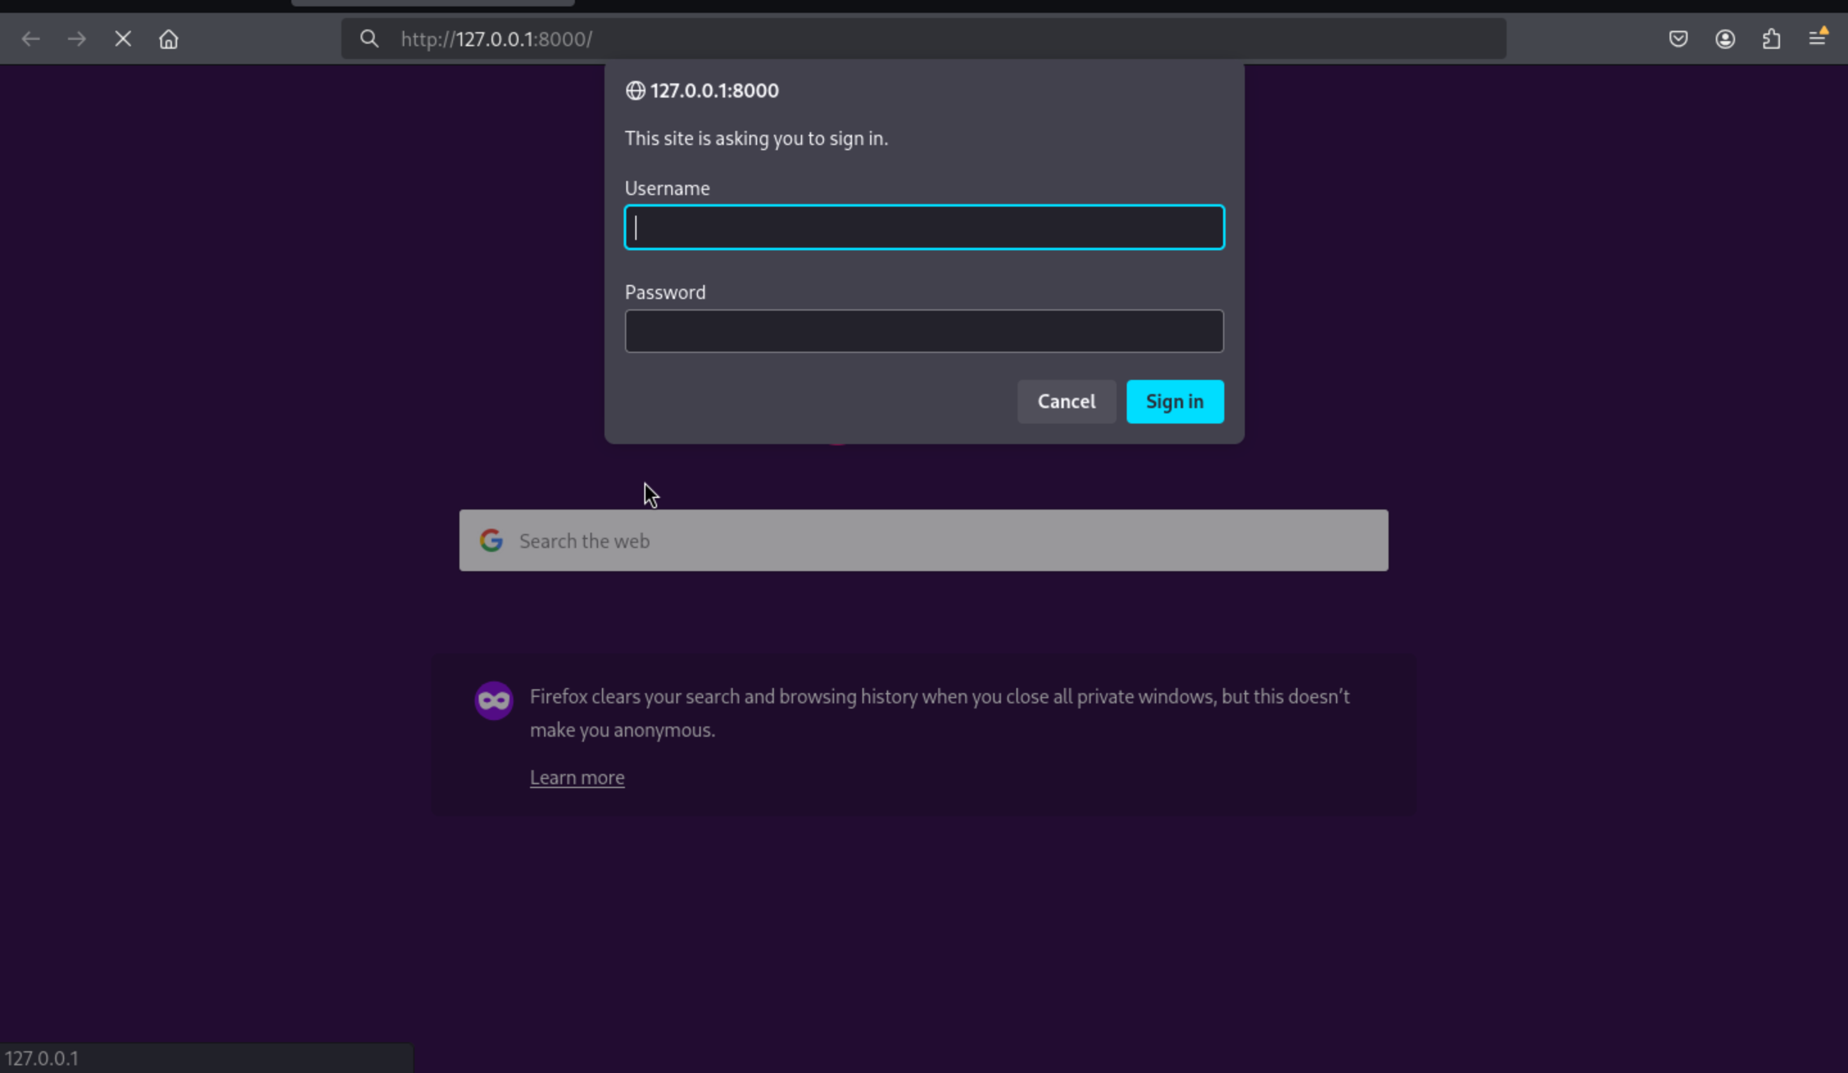
Task: Click the private browsing mask icon
Action: (493, 700)
